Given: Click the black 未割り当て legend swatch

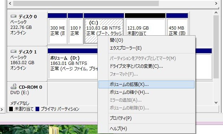Looking at the screenshot, I should click(11, 109).
